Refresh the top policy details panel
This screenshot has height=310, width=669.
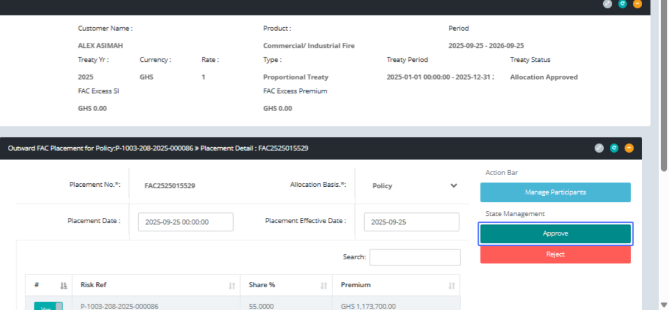pos(622,4)
